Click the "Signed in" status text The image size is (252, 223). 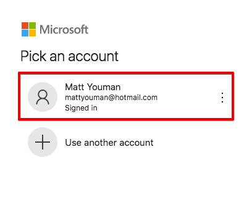(x=81, y=108)
